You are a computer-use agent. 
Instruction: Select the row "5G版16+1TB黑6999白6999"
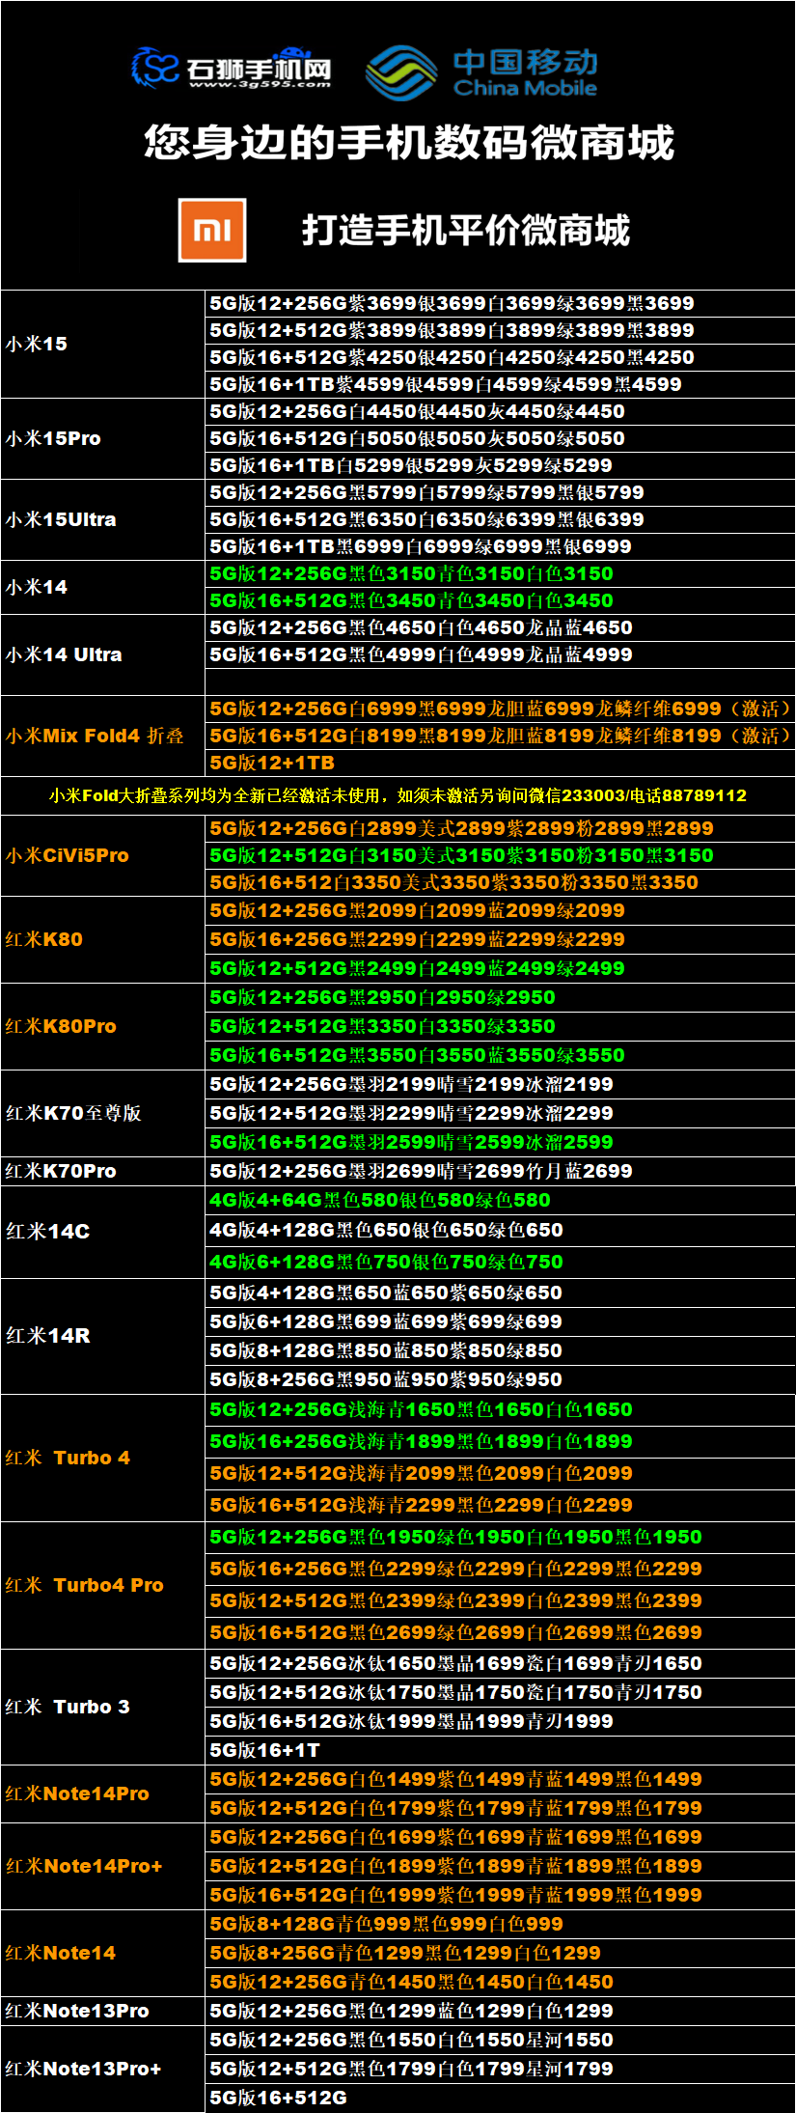(x=501, y=546)
